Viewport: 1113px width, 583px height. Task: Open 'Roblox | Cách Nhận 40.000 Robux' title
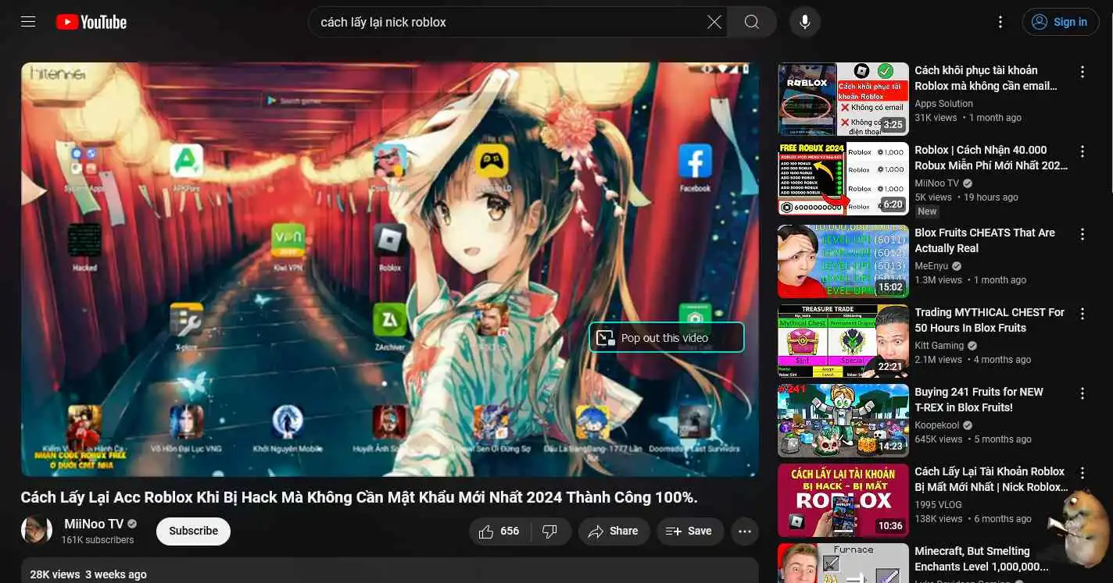(x=990, y=158)
